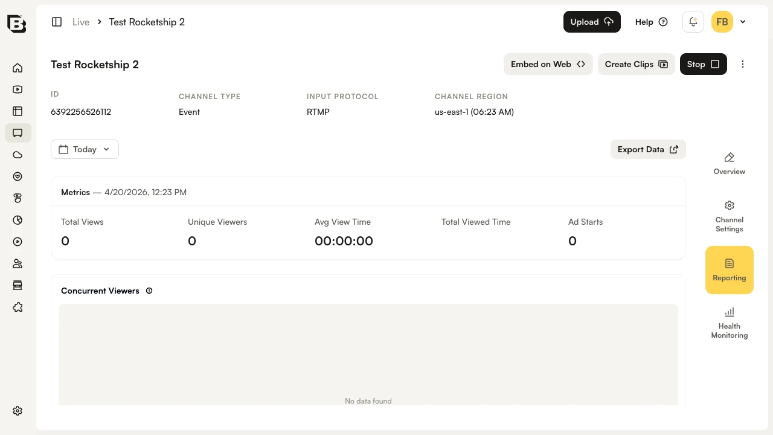Click the us-east-1 (06:23 AM) region value
The height and width of the screenshot is (435, 773).
474,112
